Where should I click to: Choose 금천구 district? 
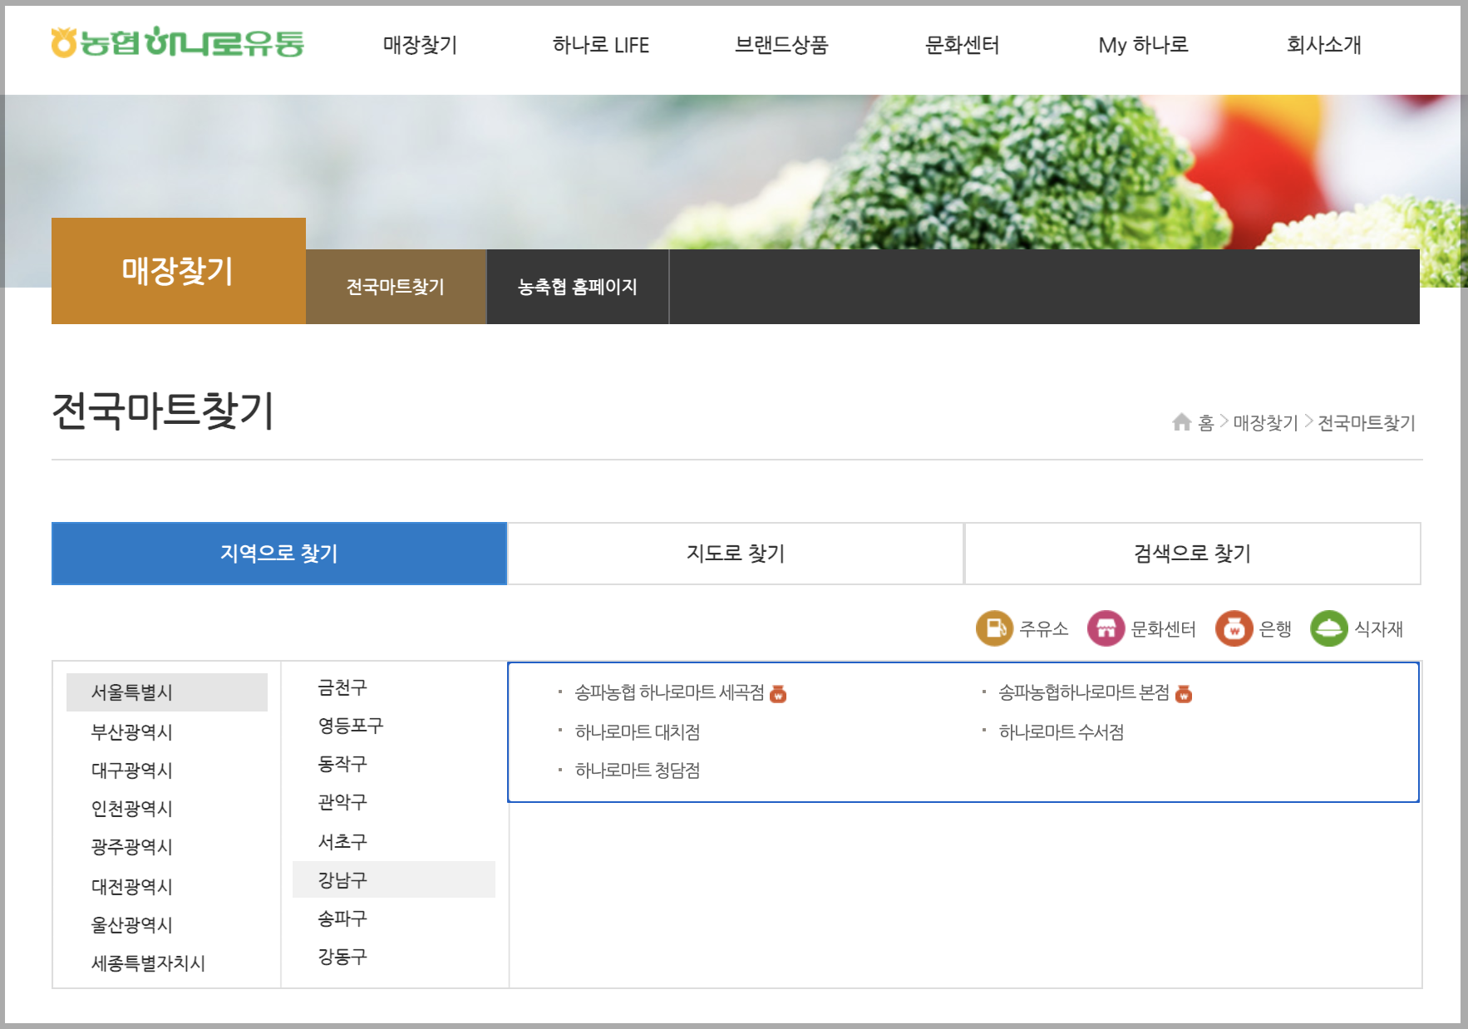pos(342,687)
